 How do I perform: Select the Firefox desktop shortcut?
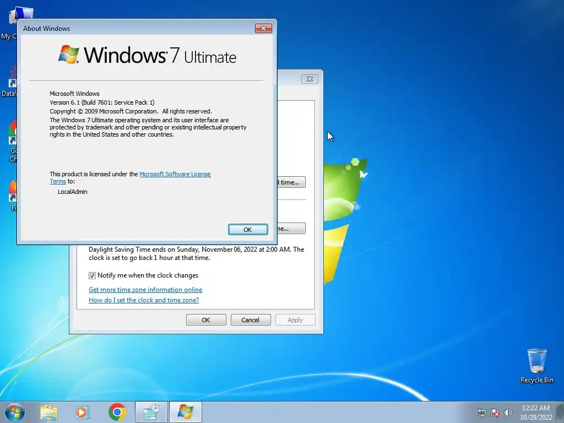click(13, 195)
